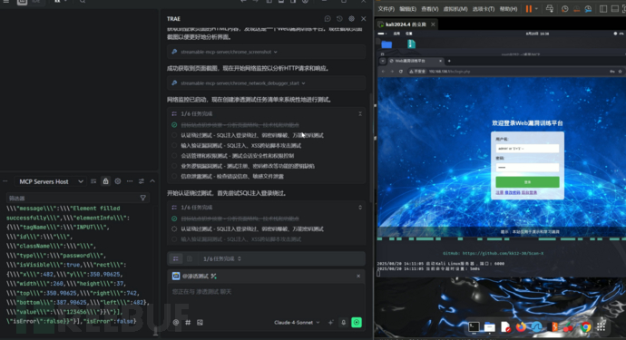The height and width of the screenshot is (340, 626).
Task: Click the green stop generation button
Action: (x=357, y=323)
